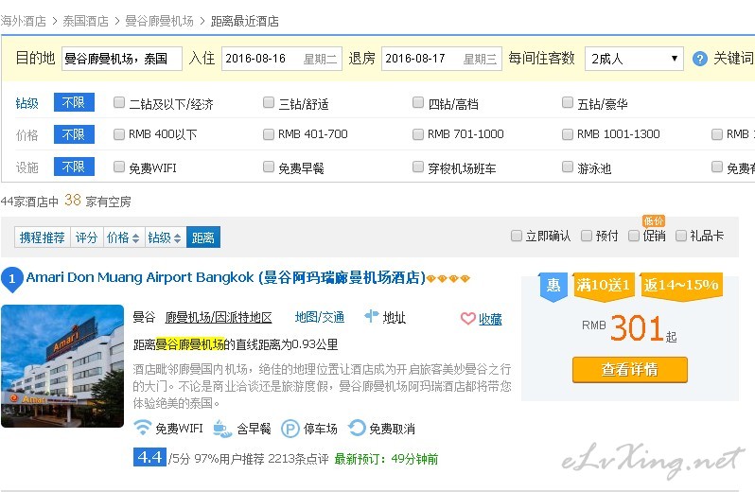Viewport: 755px width, 492px height.
Task: Open the 海外酒店 breadcrumb link
Action: point(23,21)
